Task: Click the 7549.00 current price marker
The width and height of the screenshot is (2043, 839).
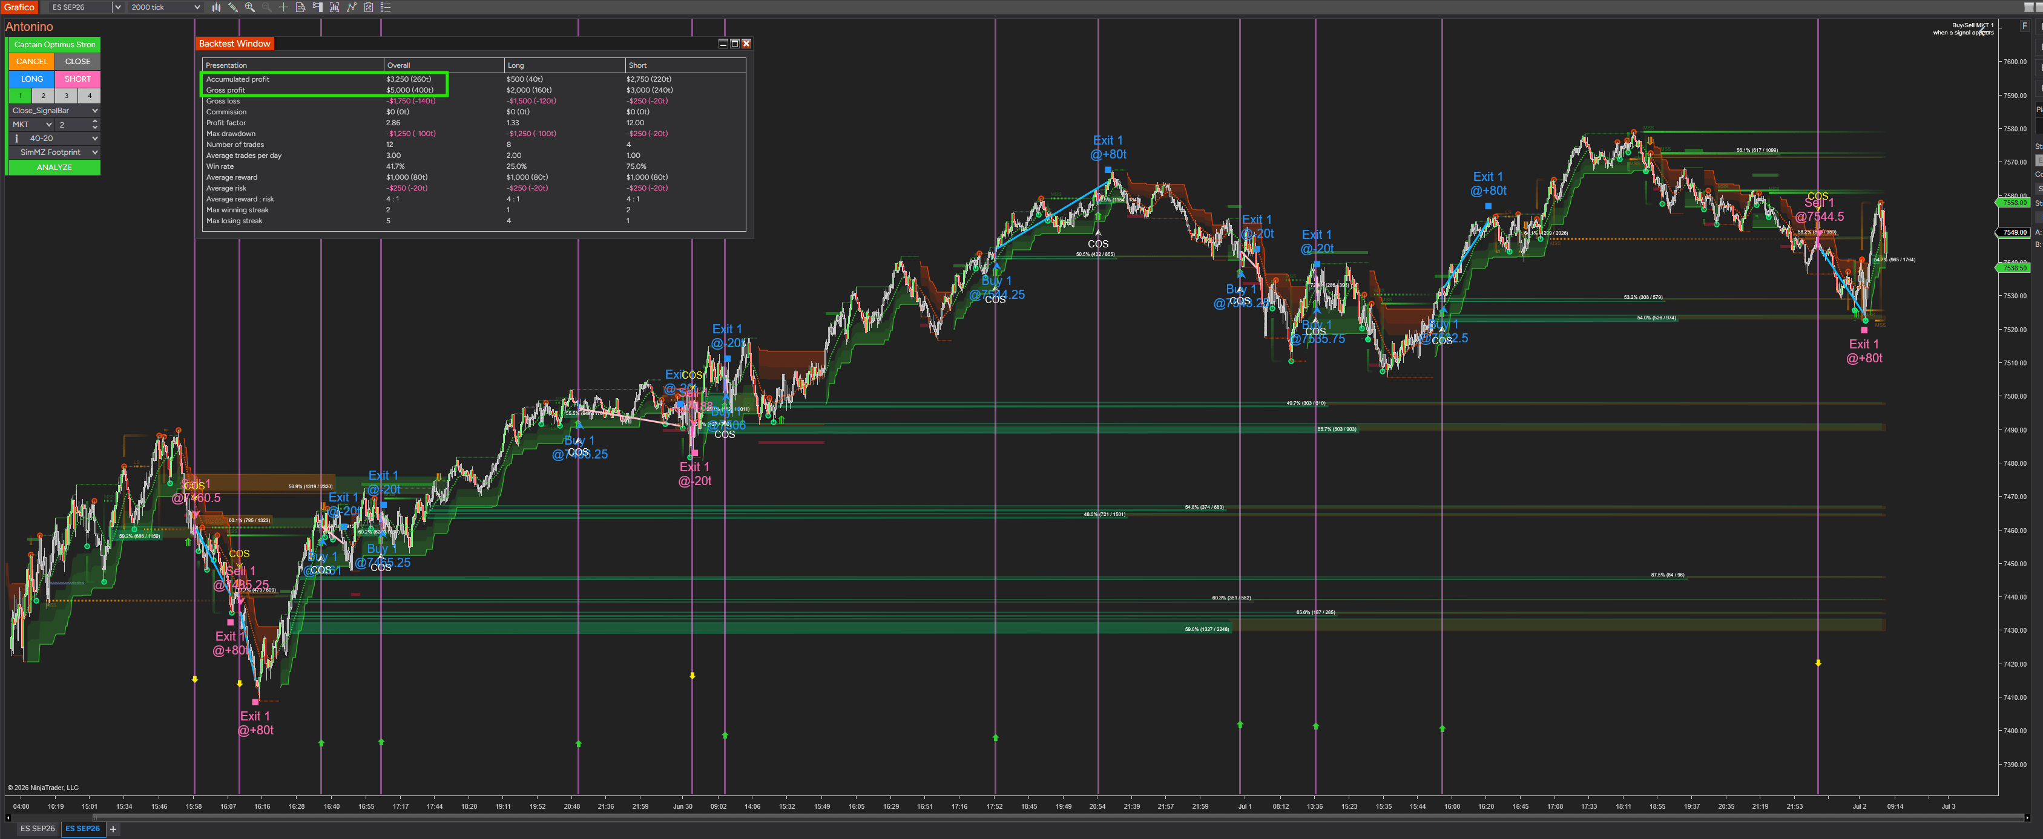Action: (2013, 232)
